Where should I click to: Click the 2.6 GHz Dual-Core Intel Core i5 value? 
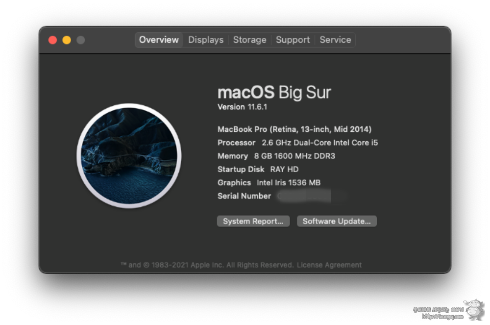coord(319,143)
